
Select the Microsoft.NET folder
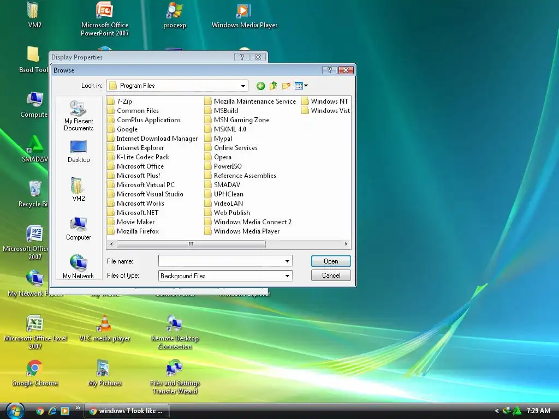(x=133, y=212)
